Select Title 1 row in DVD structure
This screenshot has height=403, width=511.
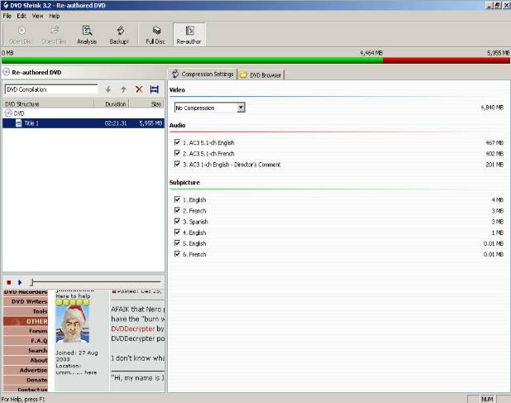(x=84, y=123)
